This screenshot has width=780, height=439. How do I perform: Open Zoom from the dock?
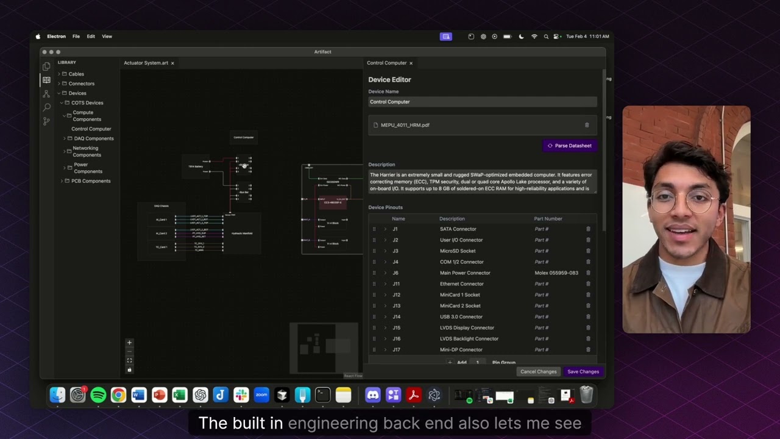pos(261,395)
